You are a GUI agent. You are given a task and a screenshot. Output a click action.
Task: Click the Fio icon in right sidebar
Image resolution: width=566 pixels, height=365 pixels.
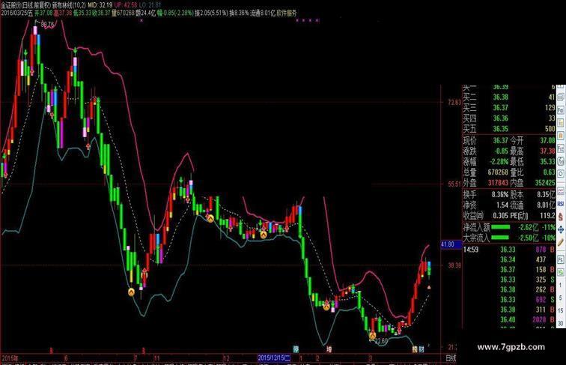click(561, 110)
